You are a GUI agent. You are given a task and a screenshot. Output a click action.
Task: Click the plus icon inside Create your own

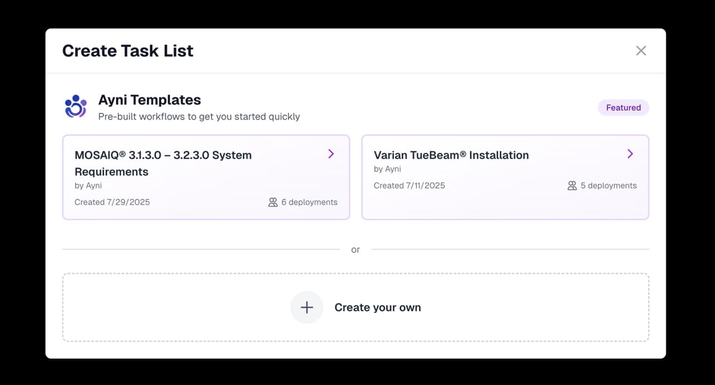pos(307,307)
